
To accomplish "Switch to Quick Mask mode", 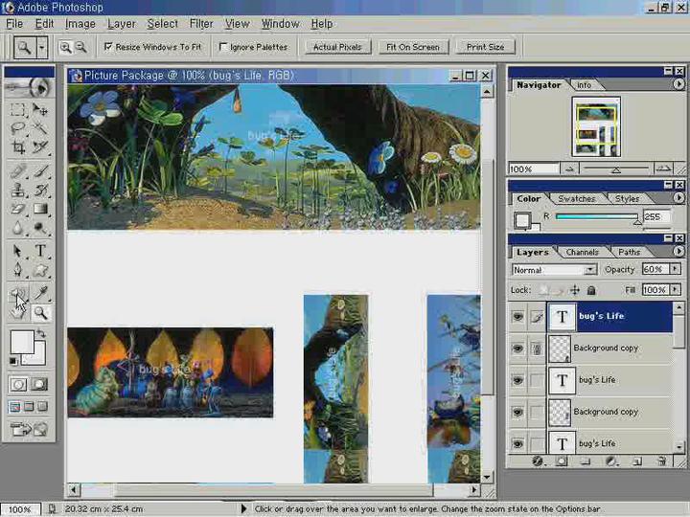I will coord(39,384).
